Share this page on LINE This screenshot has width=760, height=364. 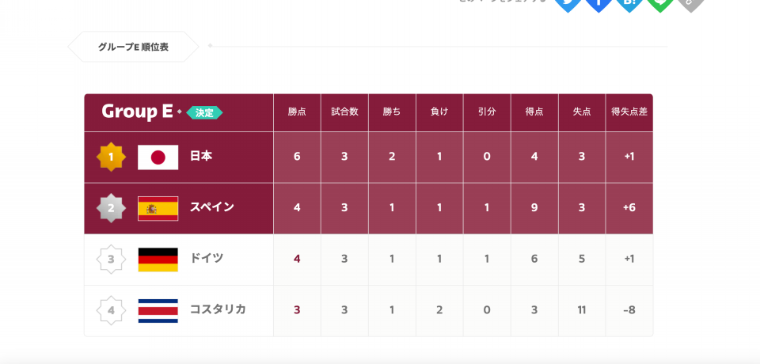pos(659,3)
